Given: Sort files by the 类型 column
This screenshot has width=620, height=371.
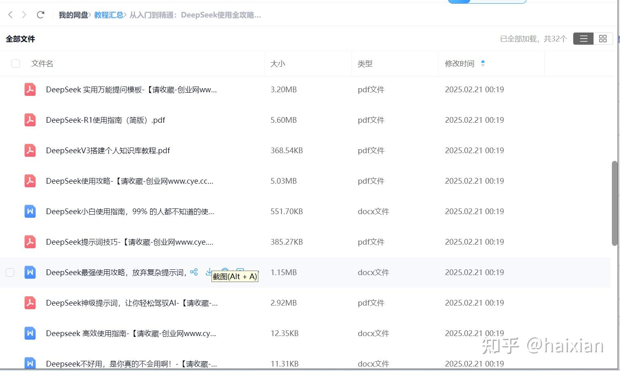Looking at the screenshot, I should (x=365, y=63).
